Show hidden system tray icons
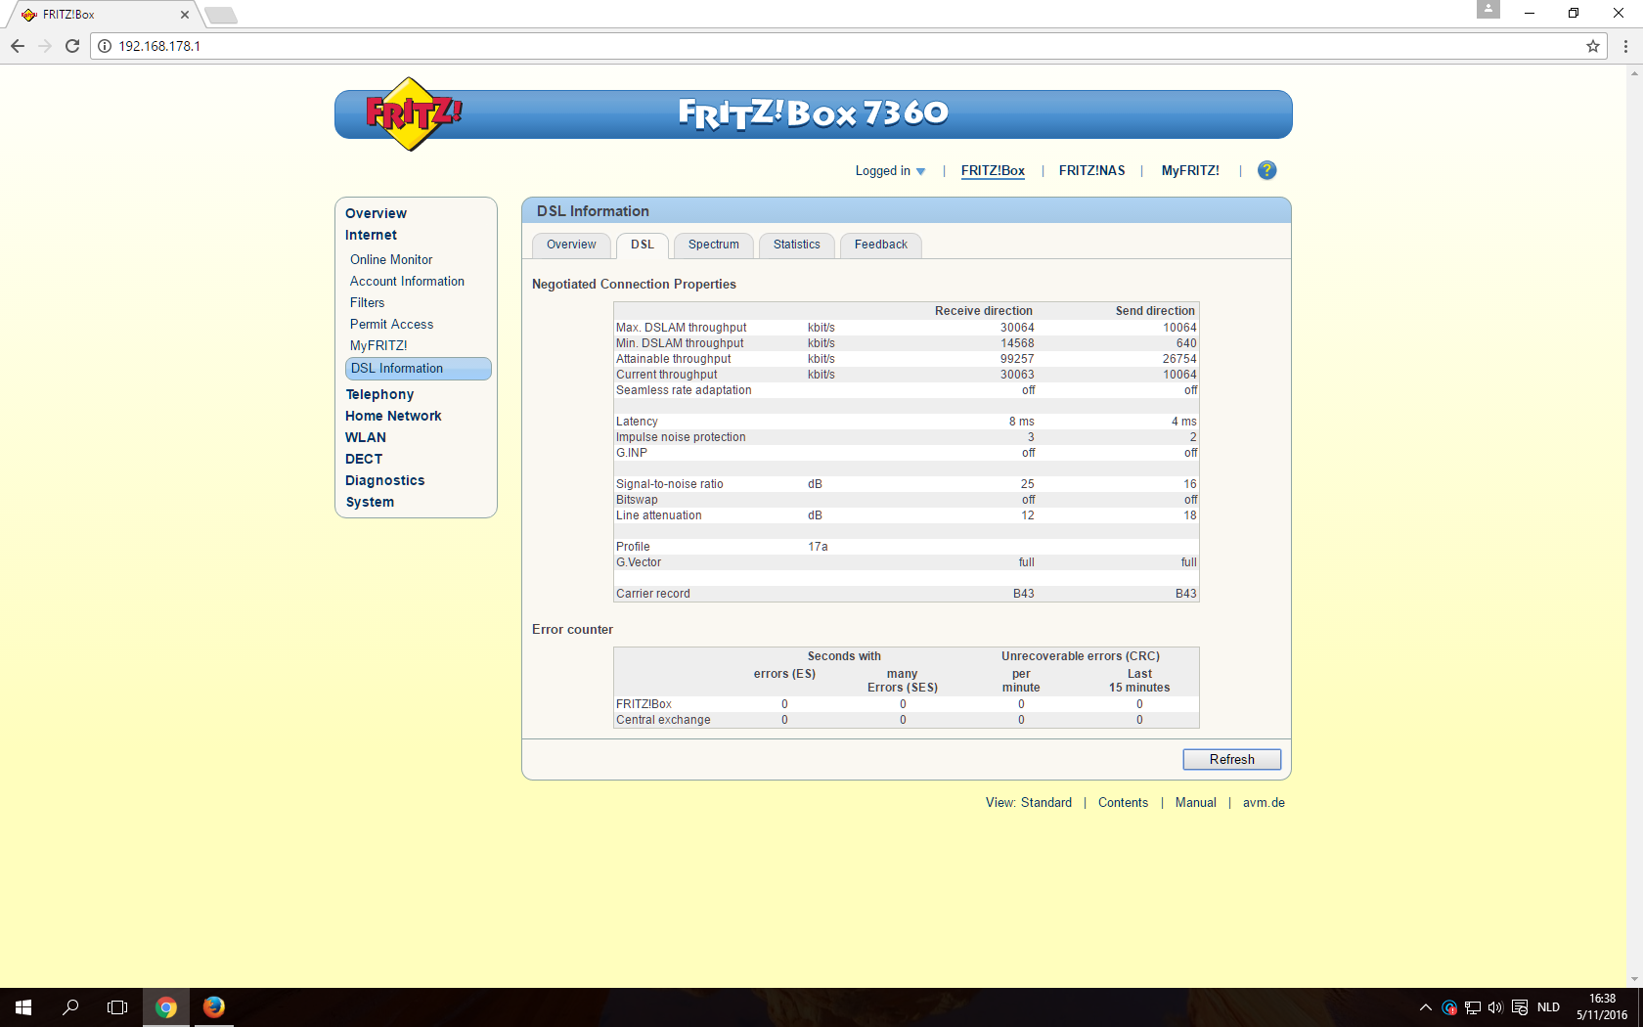1643x1027 pixels. 1425,1007
